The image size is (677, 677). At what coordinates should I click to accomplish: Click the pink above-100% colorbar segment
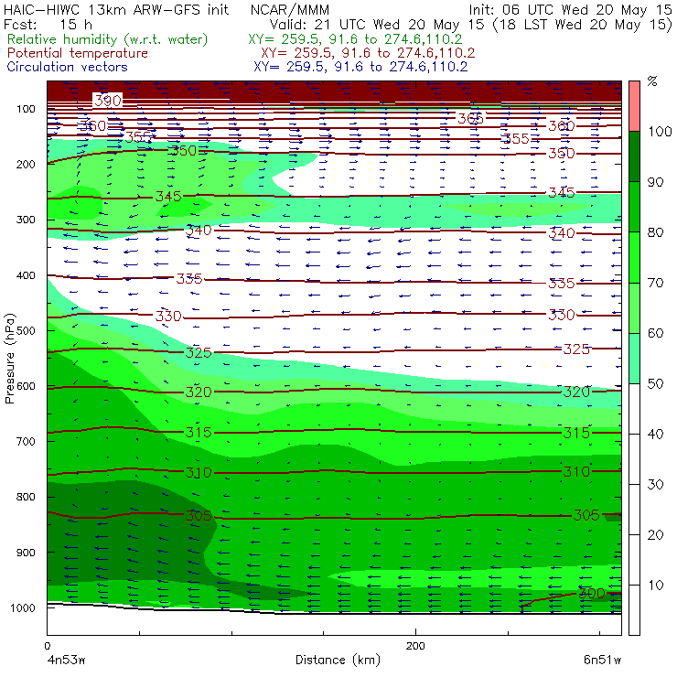[634, 106]
